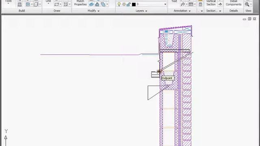
Task: Open the box tool dropdown arrow
Action: pyautogui.click(x=40, y=4)
